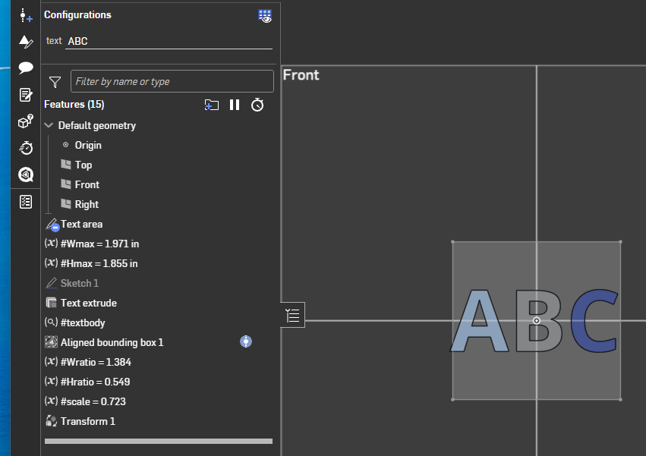Select Aligned bounding box 1 feature
Viewport: 646px width, 456px height.
(112, 342)
